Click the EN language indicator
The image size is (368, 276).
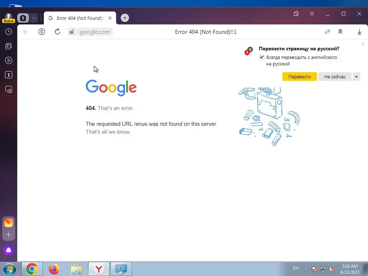tap(295, 268)
